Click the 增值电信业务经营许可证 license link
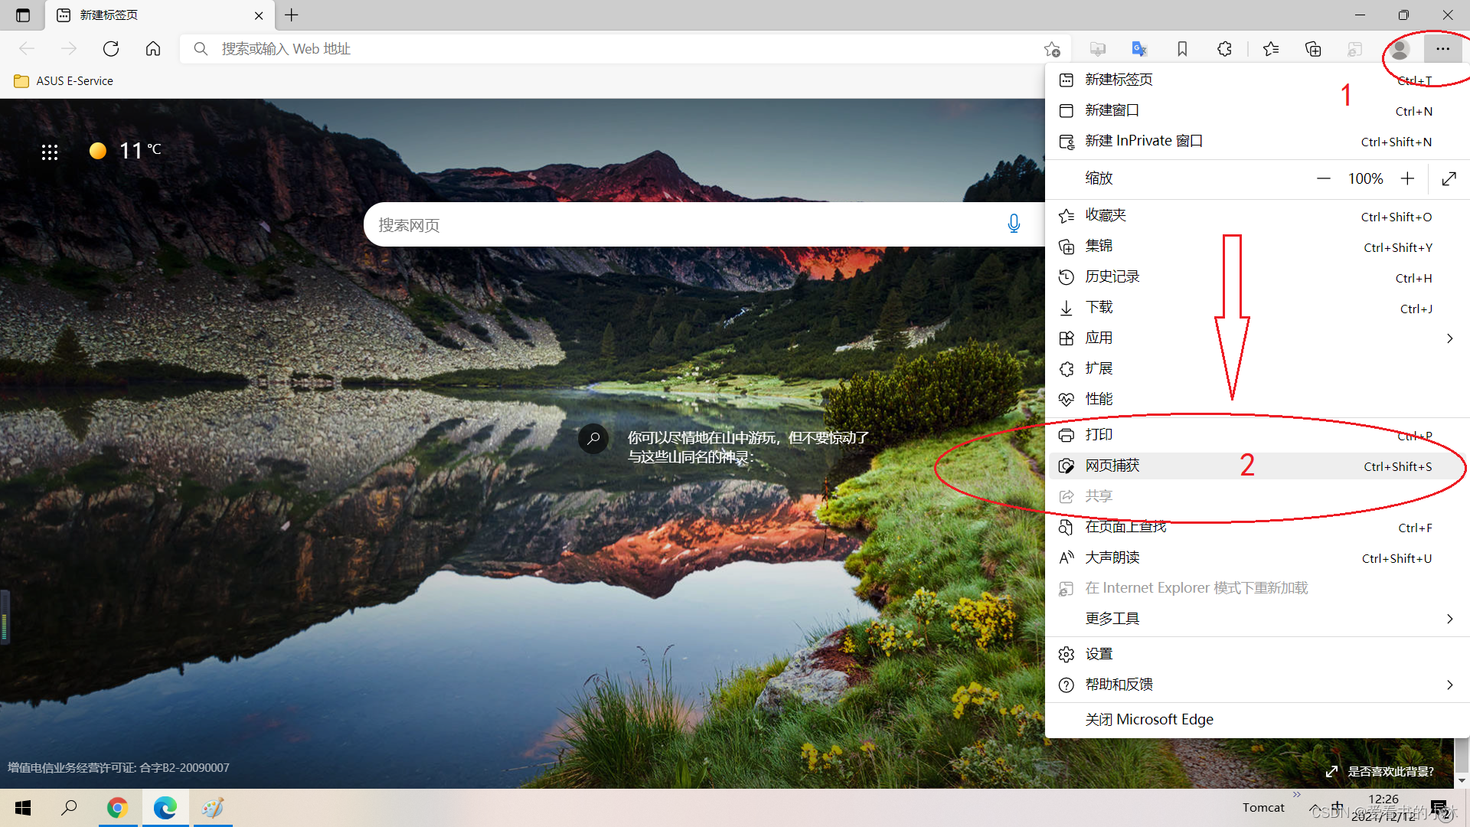The width and height of the screenshot is (1470, 827). pos(119,767)
